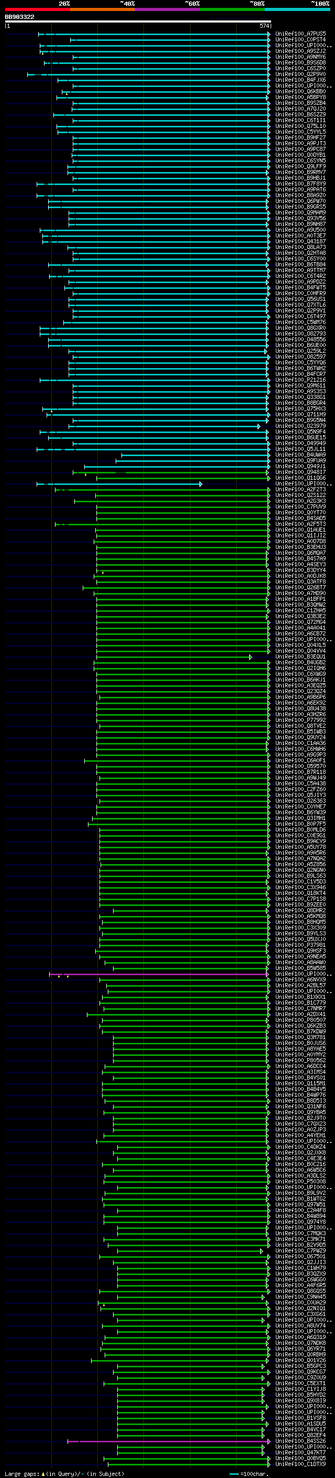Select UniRef100_Q9MAM9 label
This screenshot has width=335, height=1478.
coord(300,213)
